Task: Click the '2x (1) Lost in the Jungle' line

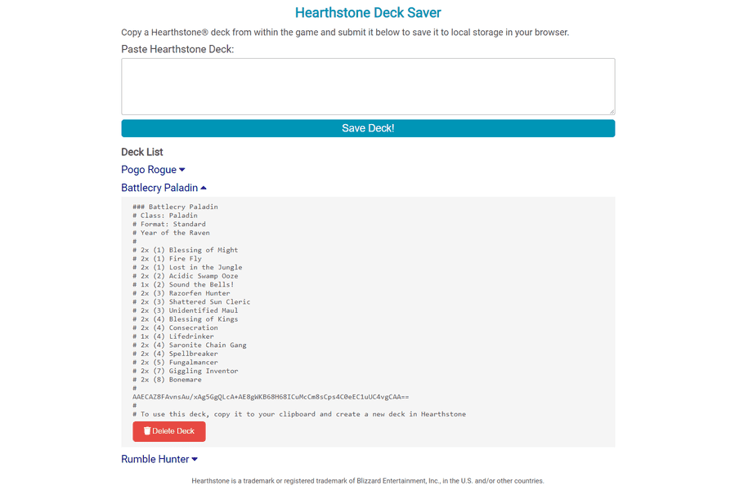Action: 187,268
